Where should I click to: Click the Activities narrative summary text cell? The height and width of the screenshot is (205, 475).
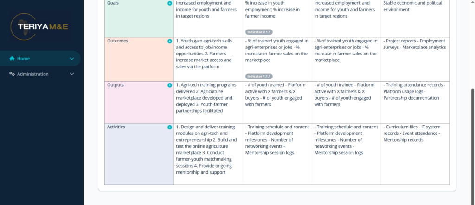[208, 154]
